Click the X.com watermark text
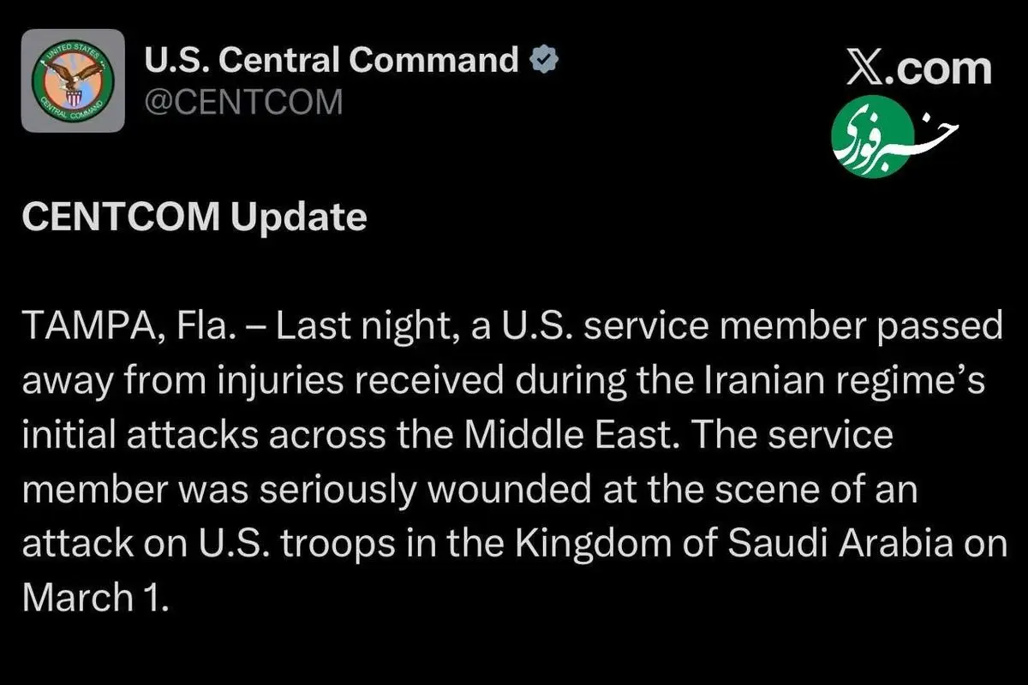Image resolution: width=1028 pixels, height=685 pixels. pyautogui.click(x=918, y=68)
